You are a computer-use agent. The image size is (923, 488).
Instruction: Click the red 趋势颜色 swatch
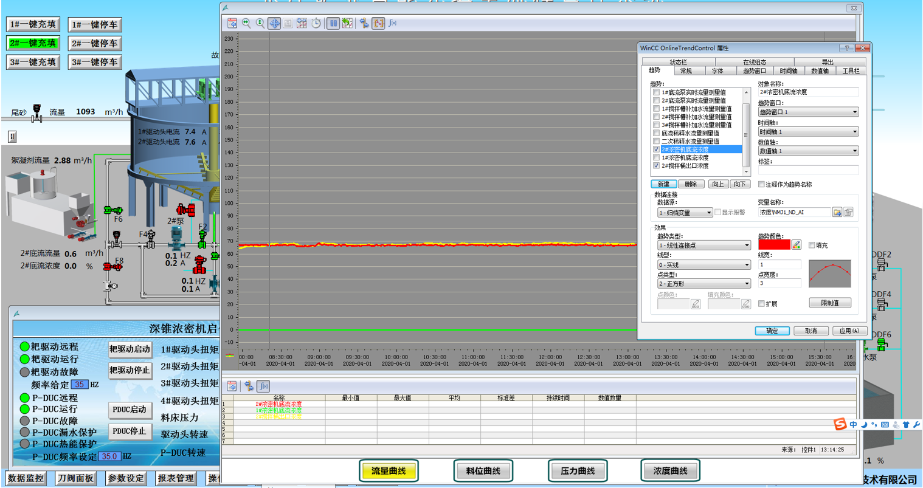tap(773, 245)
